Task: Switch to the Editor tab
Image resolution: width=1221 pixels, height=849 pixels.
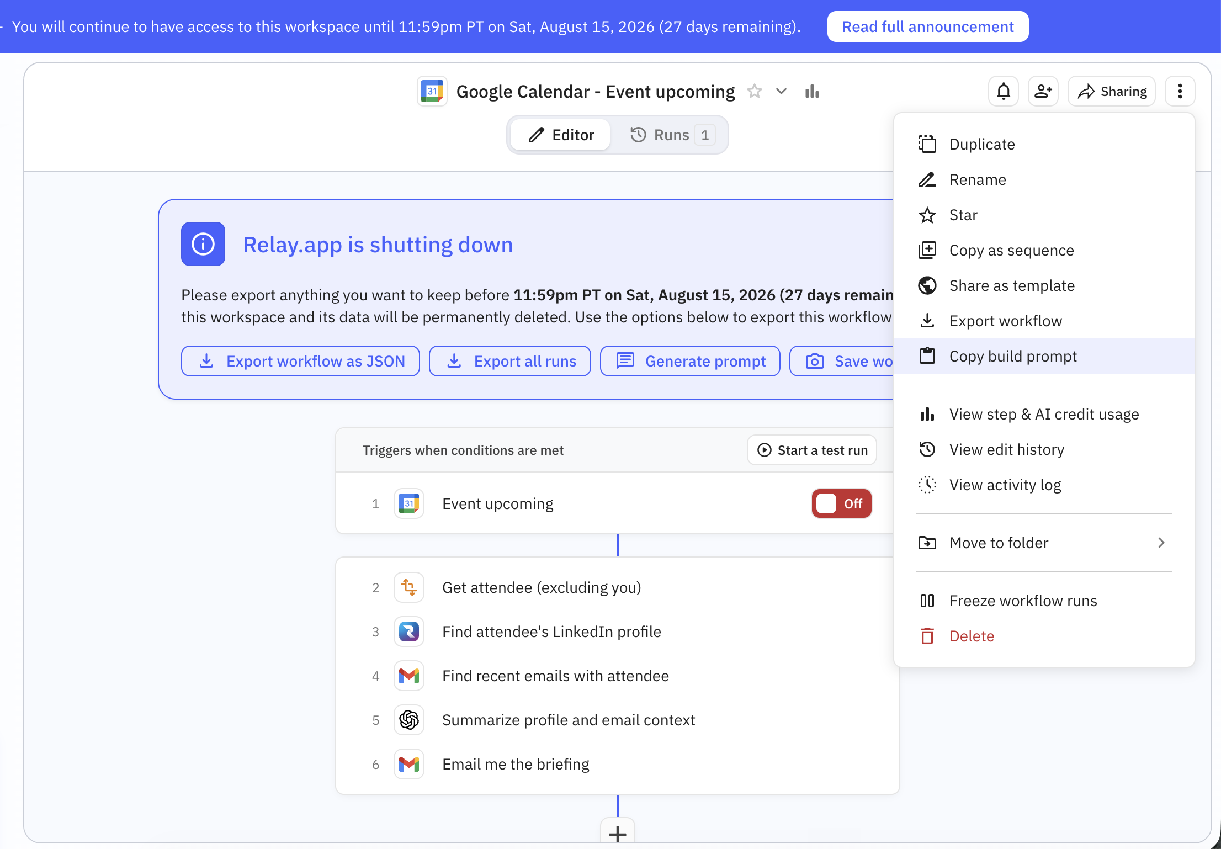Action: point(561,135)
